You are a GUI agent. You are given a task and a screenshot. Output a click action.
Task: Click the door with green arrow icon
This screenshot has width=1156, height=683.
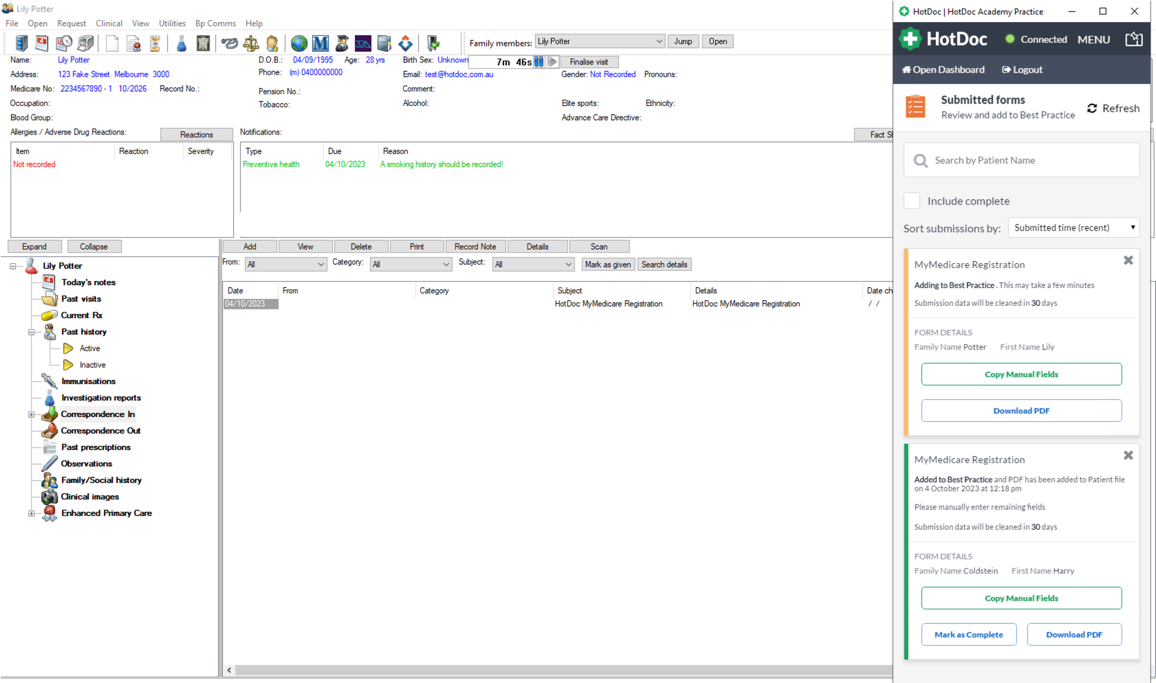(x=433, y=43)
